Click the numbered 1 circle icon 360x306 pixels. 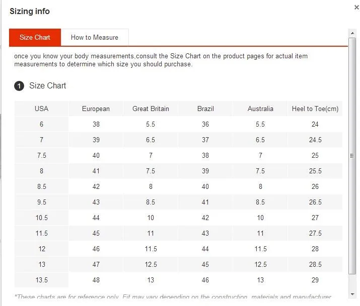coord(19,86)
